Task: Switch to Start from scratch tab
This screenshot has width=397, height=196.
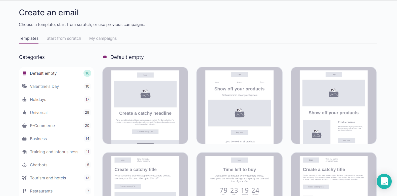Action: click(x=64, y=38)
